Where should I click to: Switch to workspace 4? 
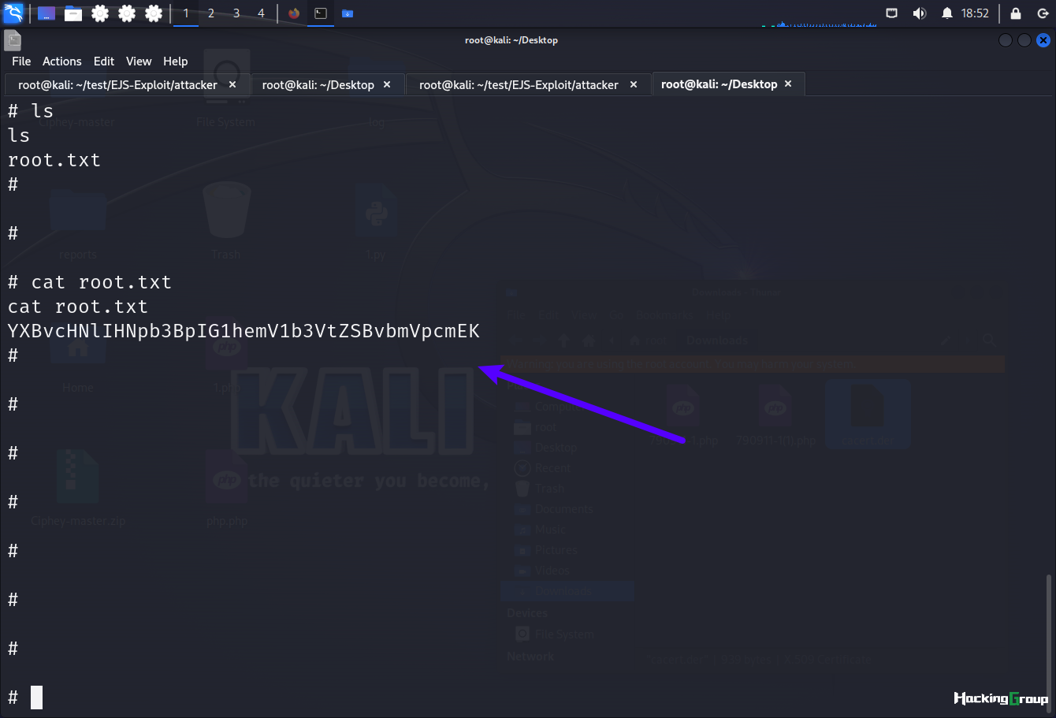tap(261, 13)
